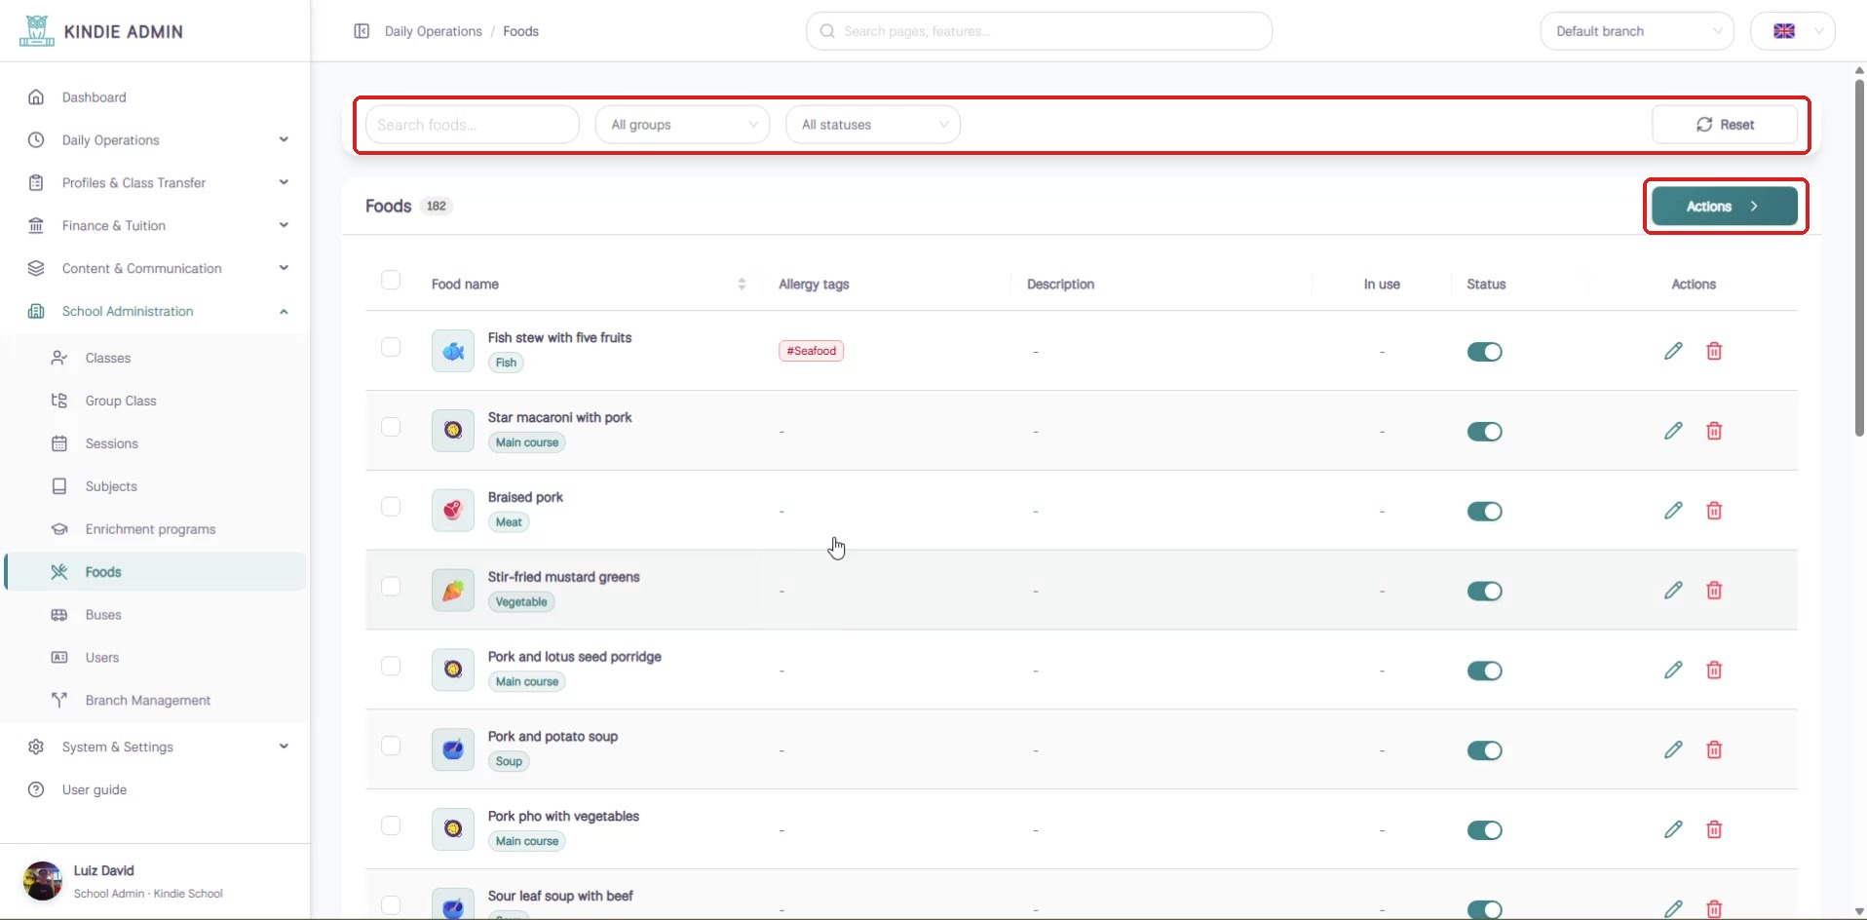The image size is (1867, 920).
Task: Go to Dashboard in sidebar
Action: pyautogui.click(x=156, y=97)
